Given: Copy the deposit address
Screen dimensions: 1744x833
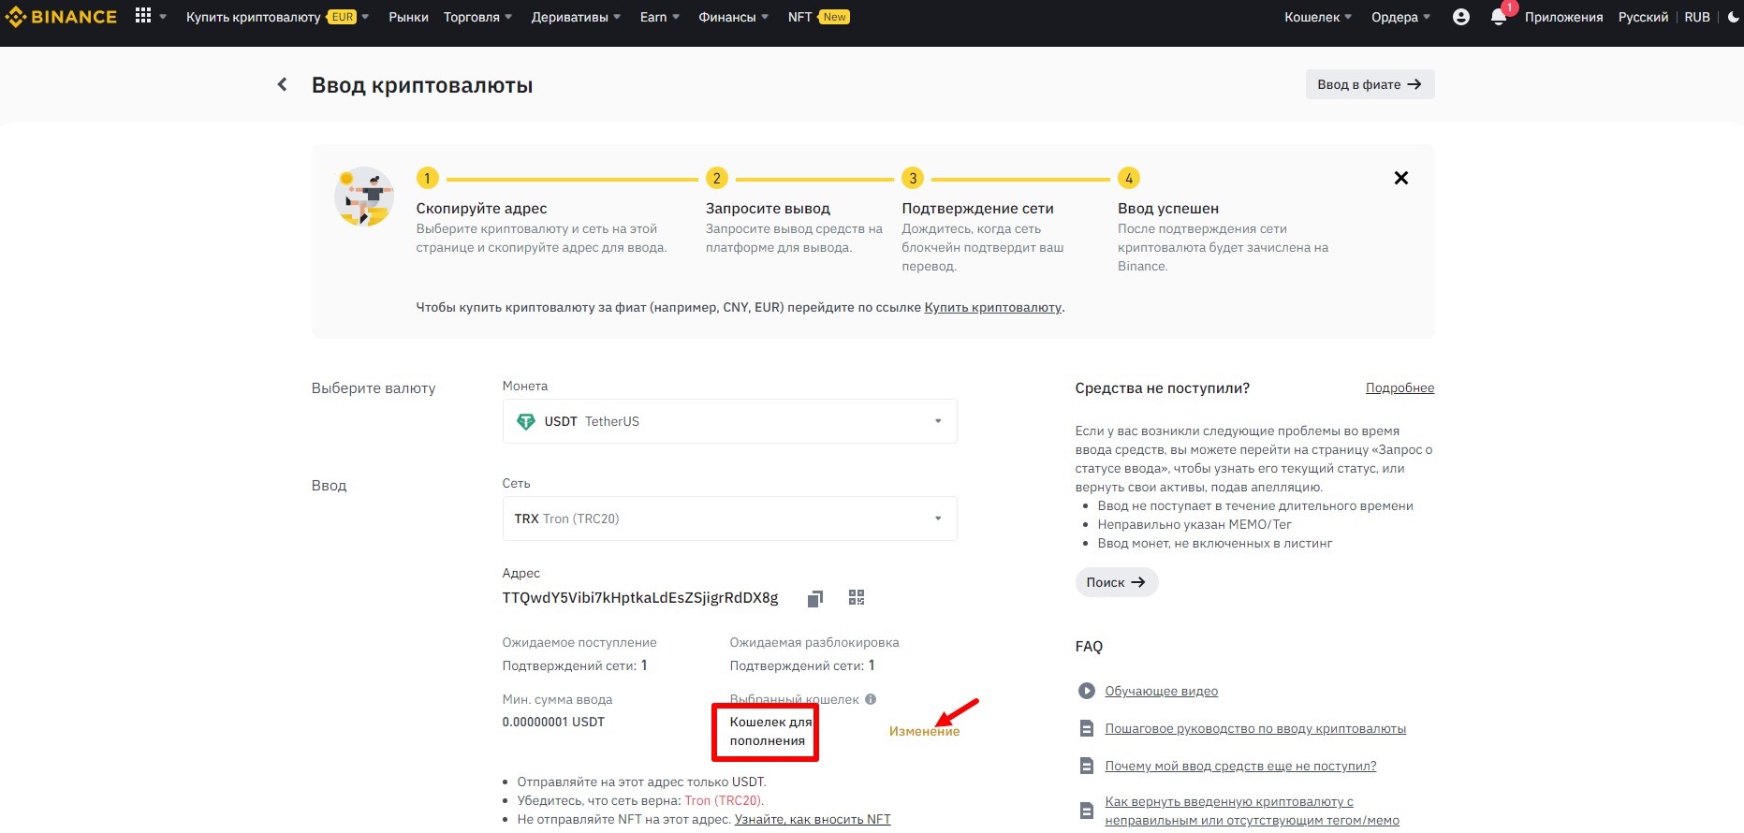Looking at the screenshot, I should (x=815, y=598).
